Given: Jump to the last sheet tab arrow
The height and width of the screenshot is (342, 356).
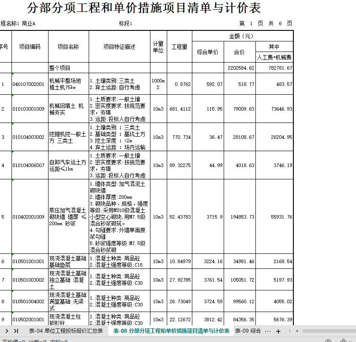Looking at the screenshot, I should coord(16,331).
